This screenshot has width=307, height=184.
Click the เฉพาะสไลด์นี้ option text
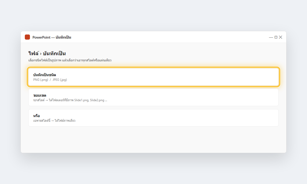click(x=42, y=121)
